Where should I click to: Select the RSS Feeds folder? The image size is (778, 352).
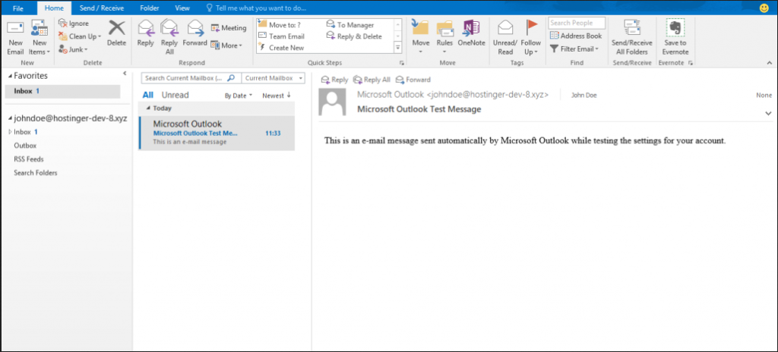(29, 159)
